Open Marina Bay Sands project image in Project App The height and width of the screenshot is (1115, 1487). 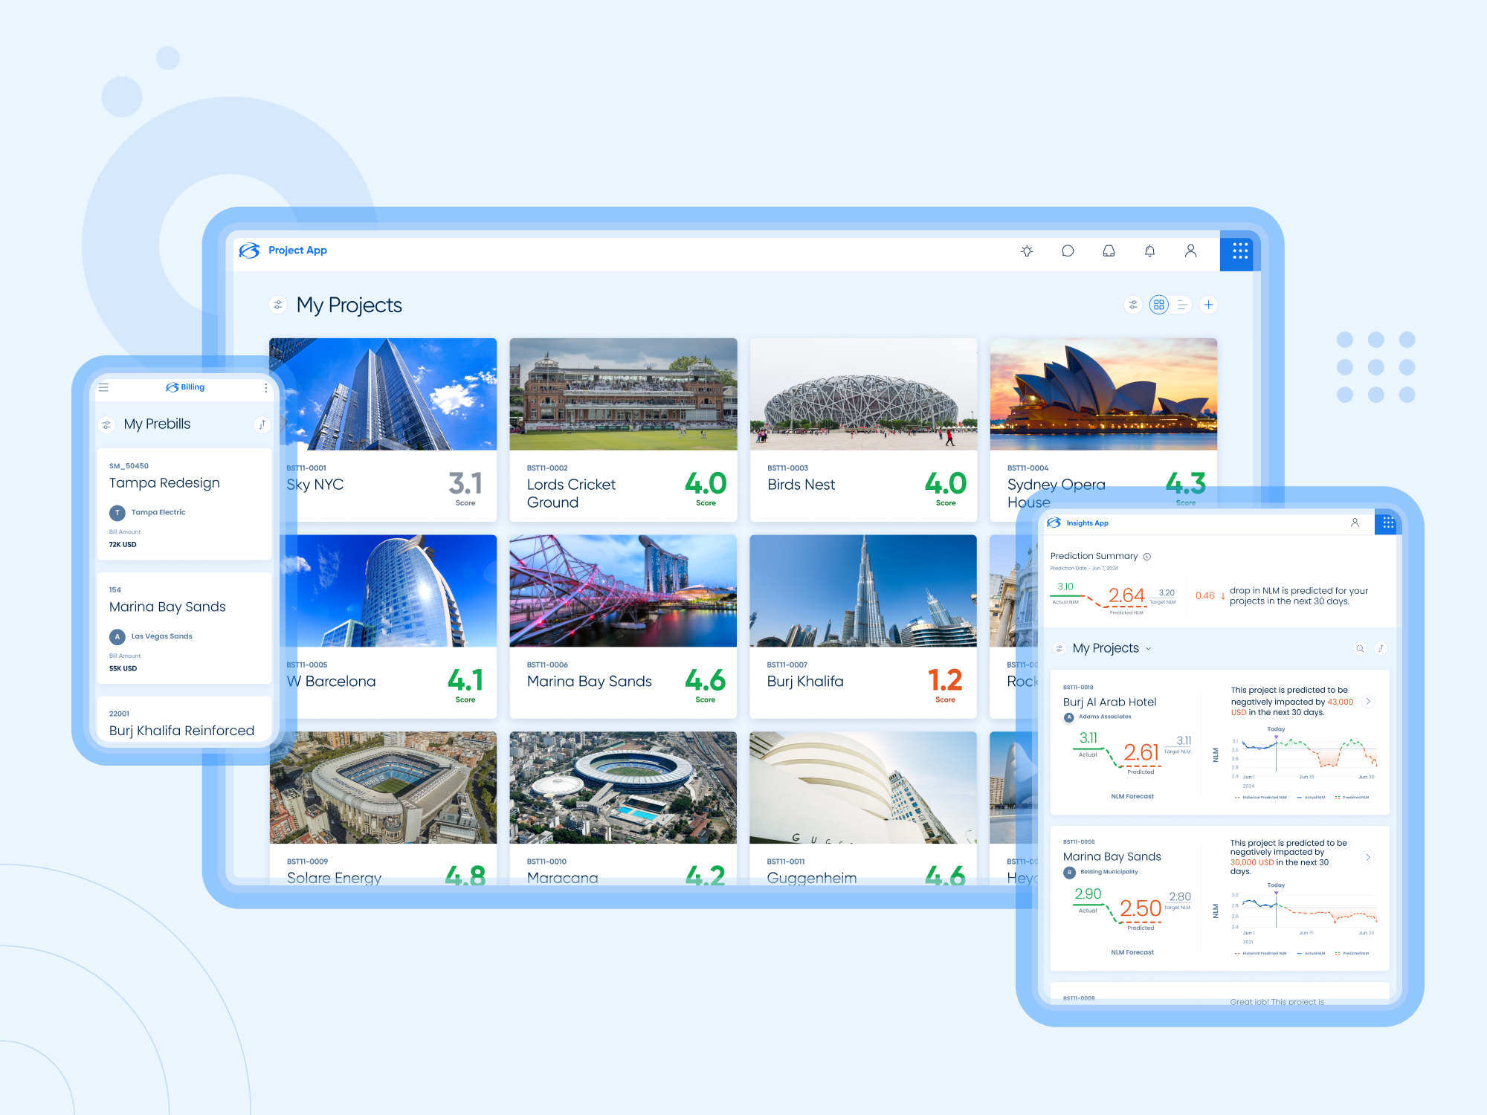click(x=623, y=591)
